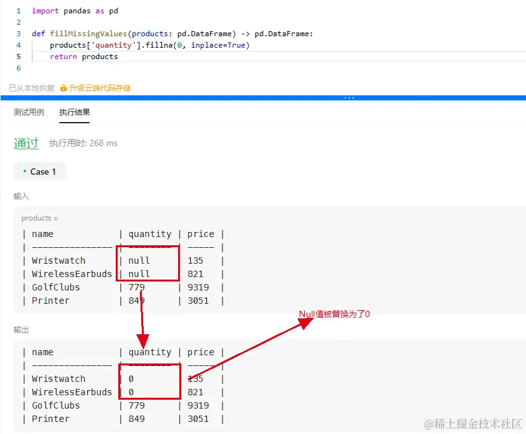Viewport: 526px width, 434px height.
Task: Click WirelessEarbuds in the input table
Action: pos(72,274)
